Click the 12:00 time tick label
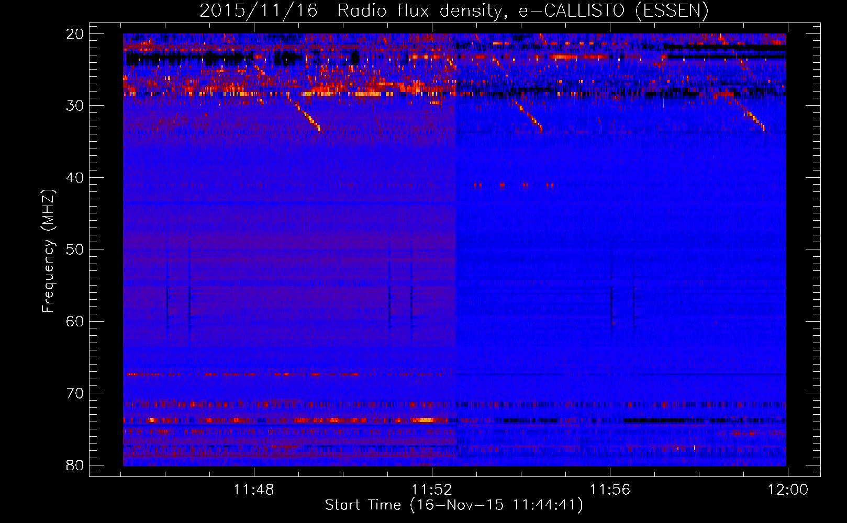This screenshot has width=847, height=523. point(788,490)
